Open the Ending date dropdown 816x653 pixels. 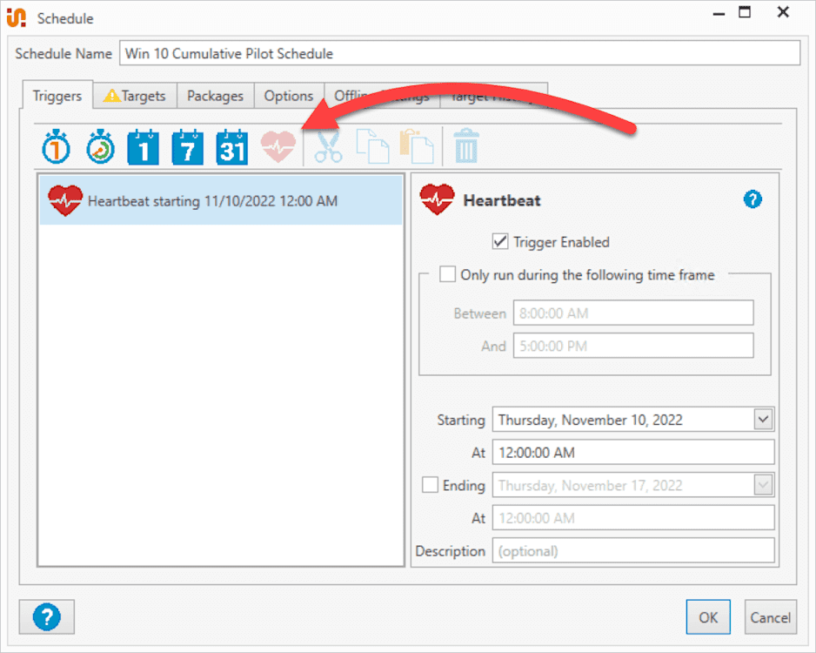763,485
